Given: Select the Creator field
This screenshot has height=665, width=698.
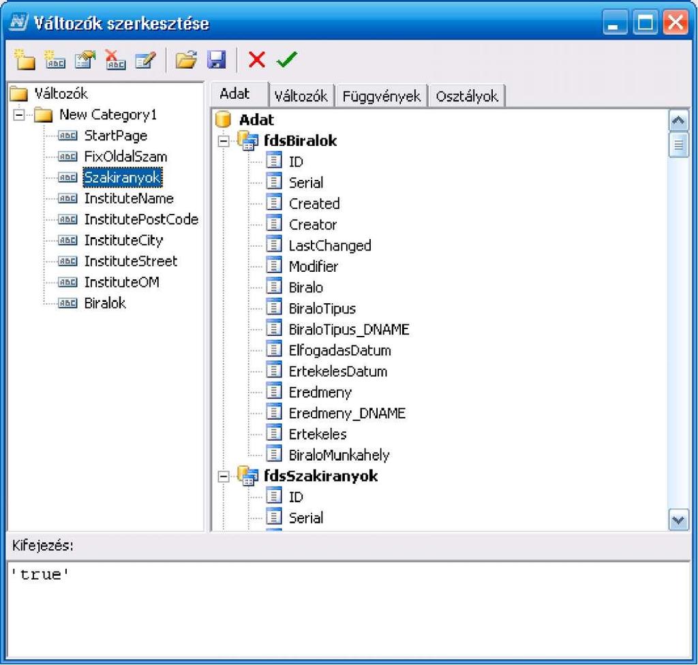Looking at the screenshot, I should (312, 224).
